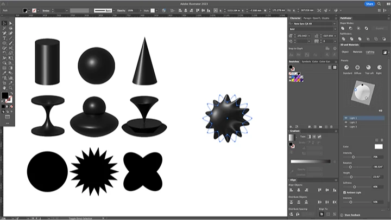Viewport: 391px width, 220px height.
Task: Hide Light 2 using its eye icon
Action: point(345,122)
